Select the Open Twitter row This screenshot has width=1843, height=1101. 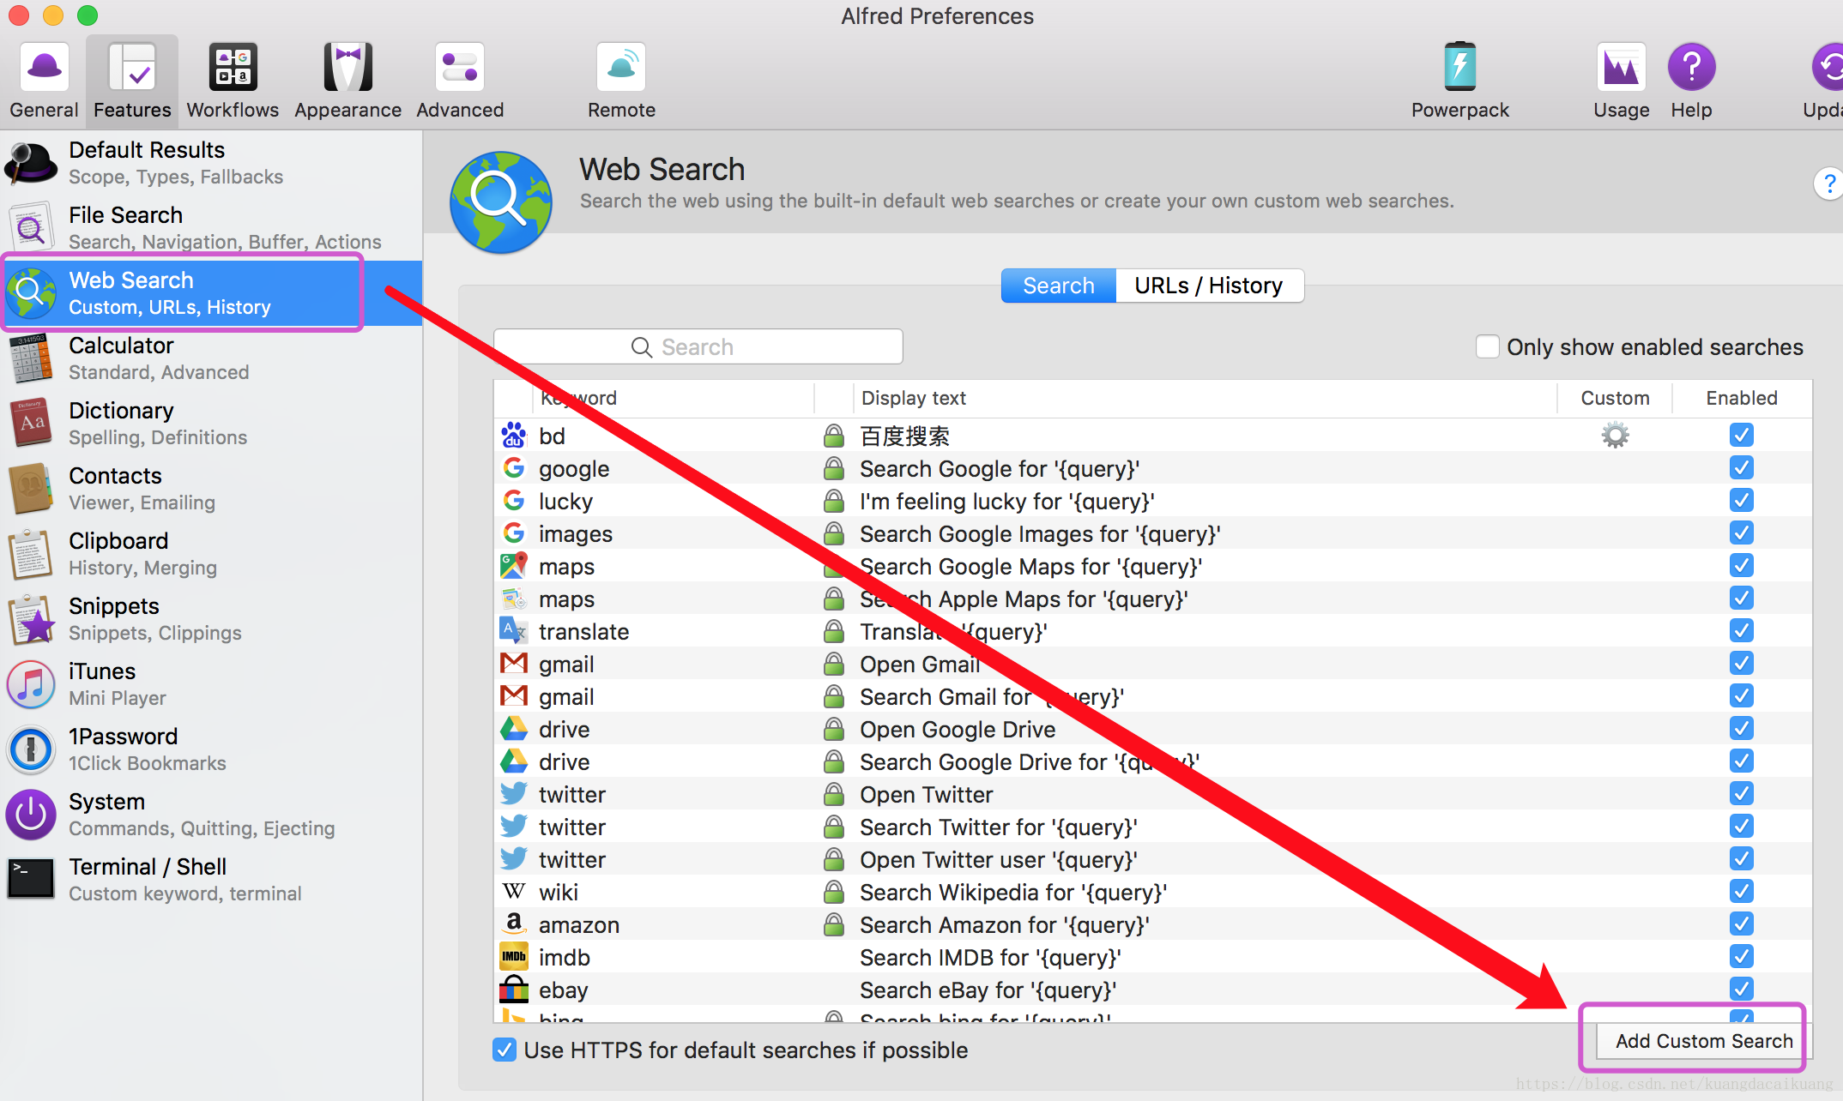pos(1152,794)
